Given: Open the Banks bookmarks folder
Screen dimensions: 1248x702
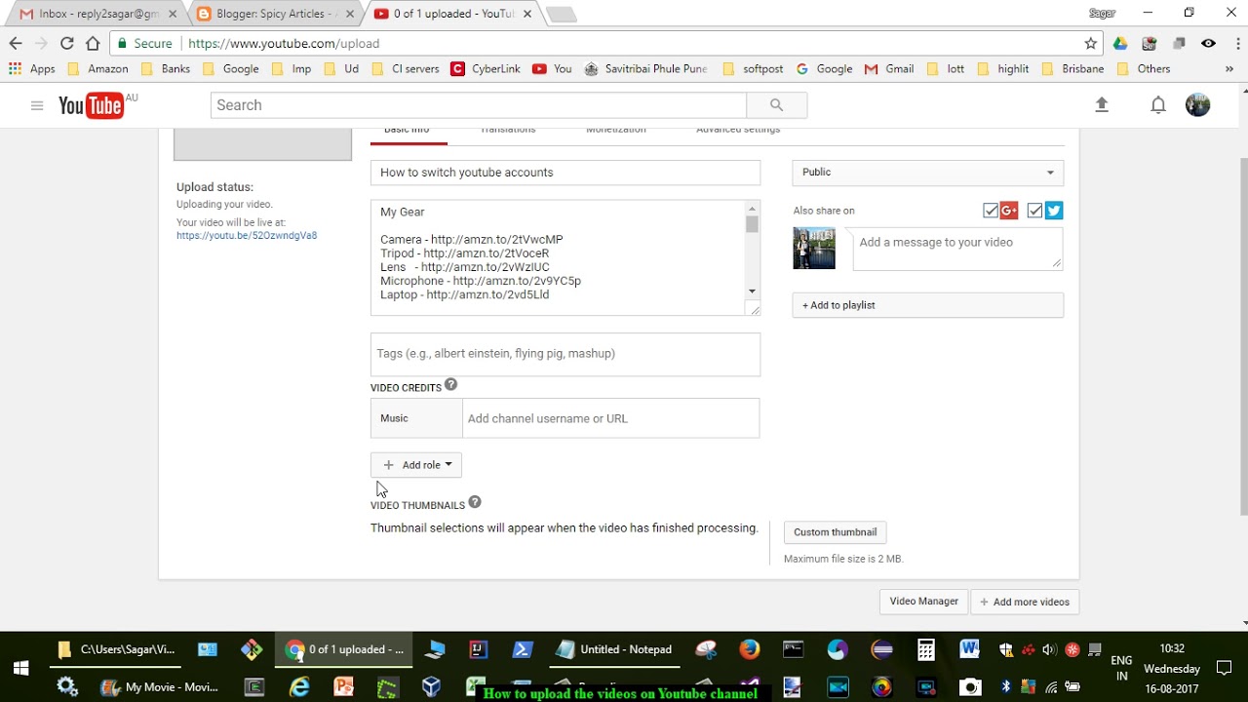Looking at the screenshot, I should click(166, 69).
